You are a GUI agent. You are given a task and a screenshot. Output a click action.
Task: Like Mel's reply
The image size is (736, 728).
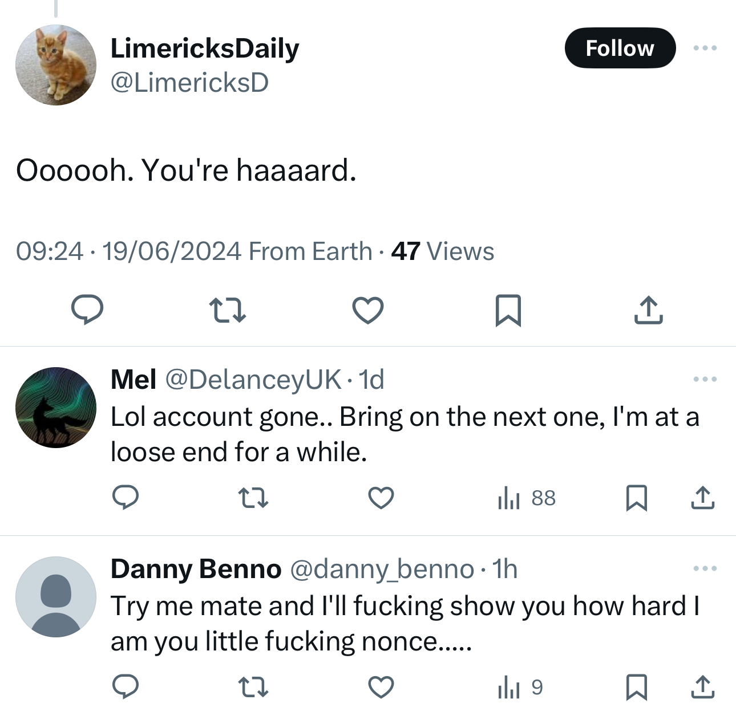pos(381,498)
